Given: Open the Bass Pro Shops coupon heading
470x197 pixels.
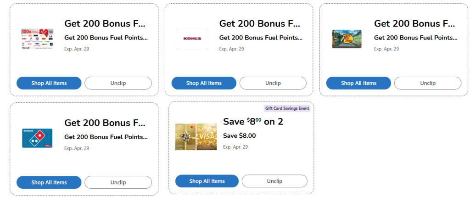Looking at the screenshot, I should (x=414, y=24).
